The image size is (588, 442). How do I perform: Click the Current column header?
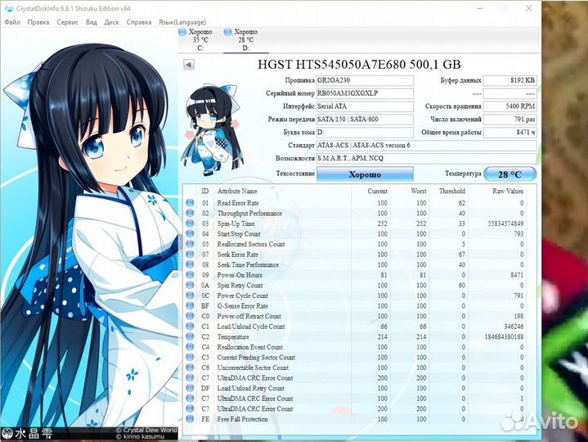point(377,192)
